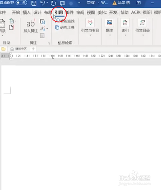Click the plus new tab button
This screenshot has width=161, height=190.
[x=33, y=49]
